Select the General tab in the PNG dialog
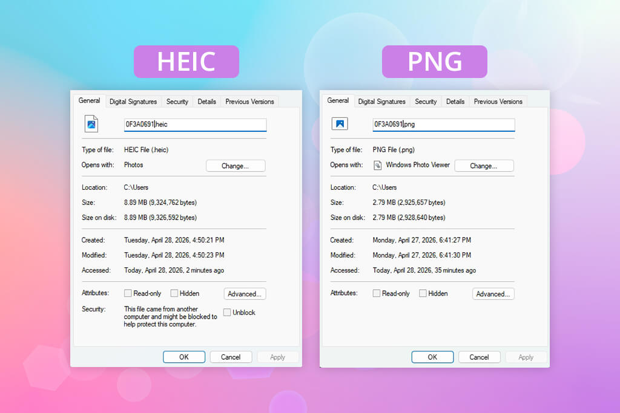 pos(338,101)
